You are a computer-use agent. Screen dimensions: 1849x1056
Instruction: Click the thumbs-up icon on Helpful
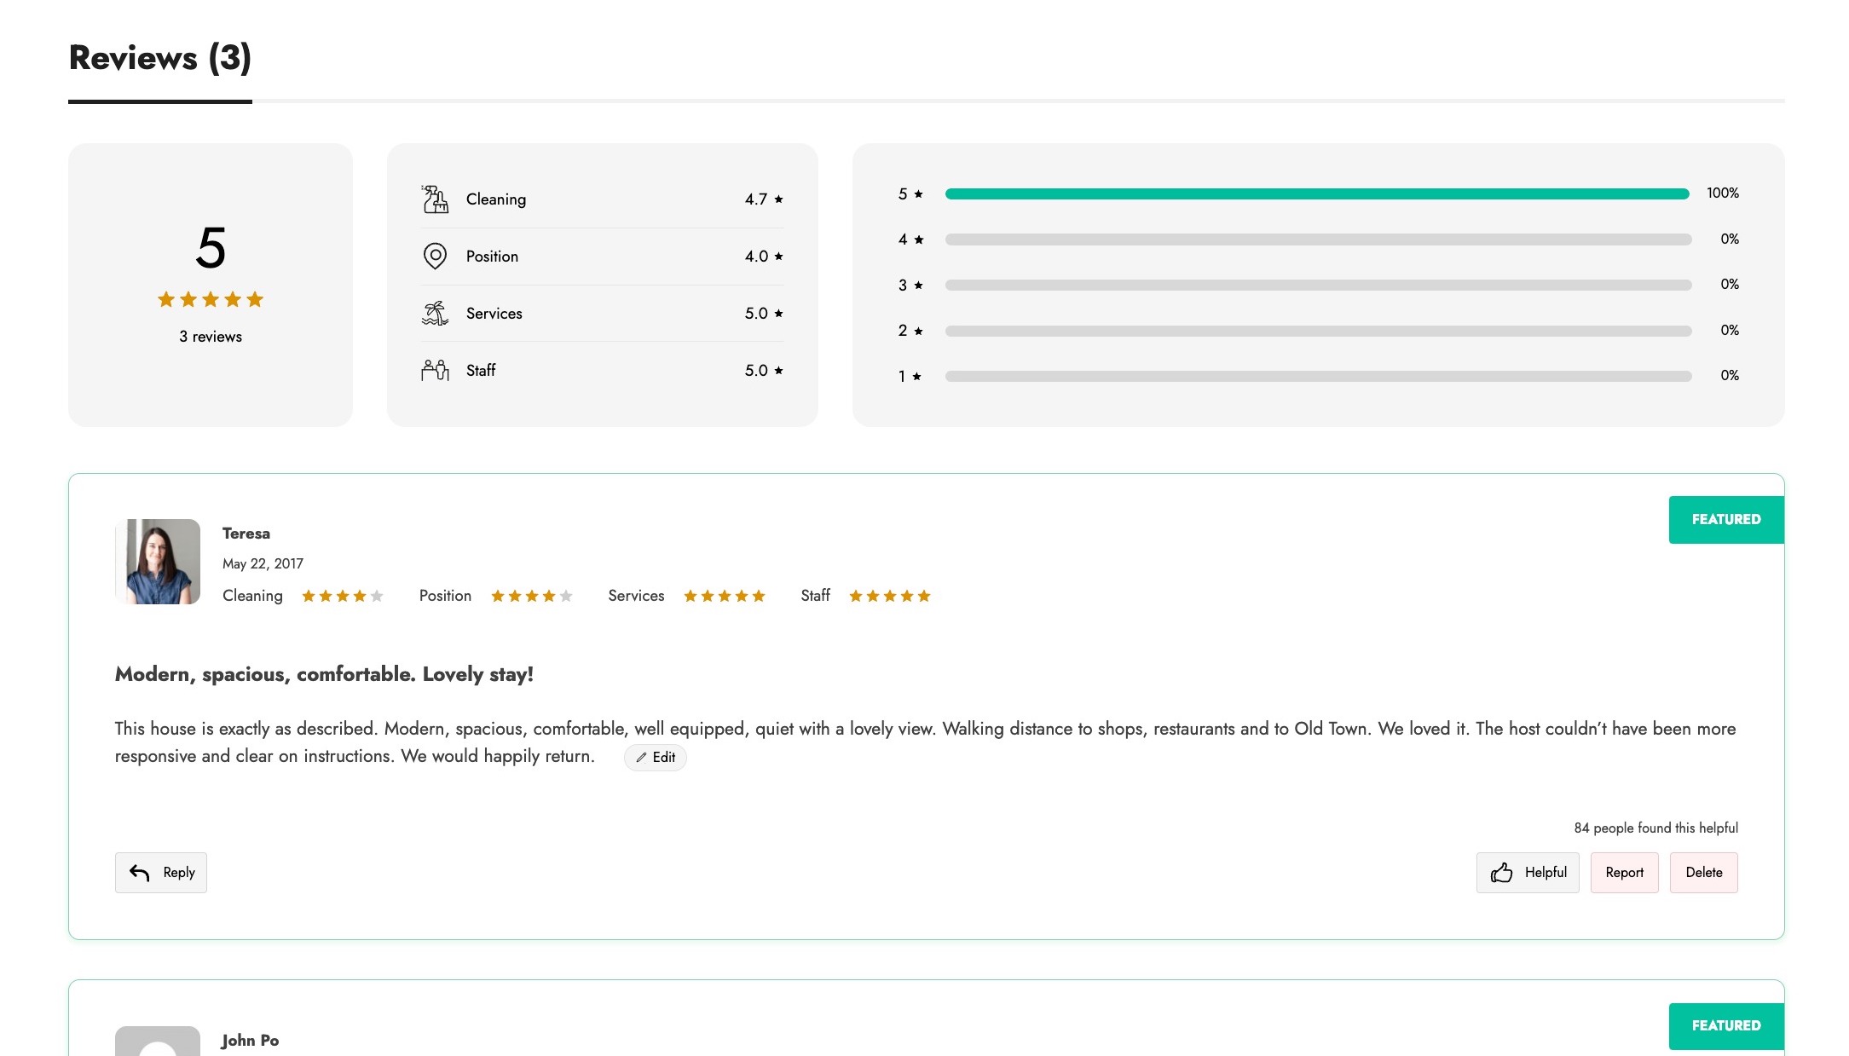click(1501, 872)
